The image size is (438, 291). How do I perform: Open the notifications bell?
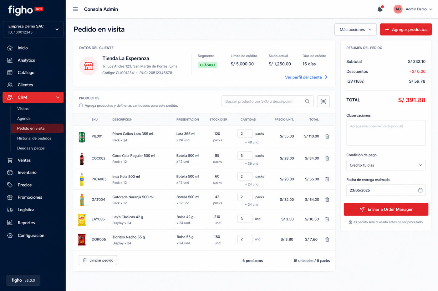click(380, 9)
